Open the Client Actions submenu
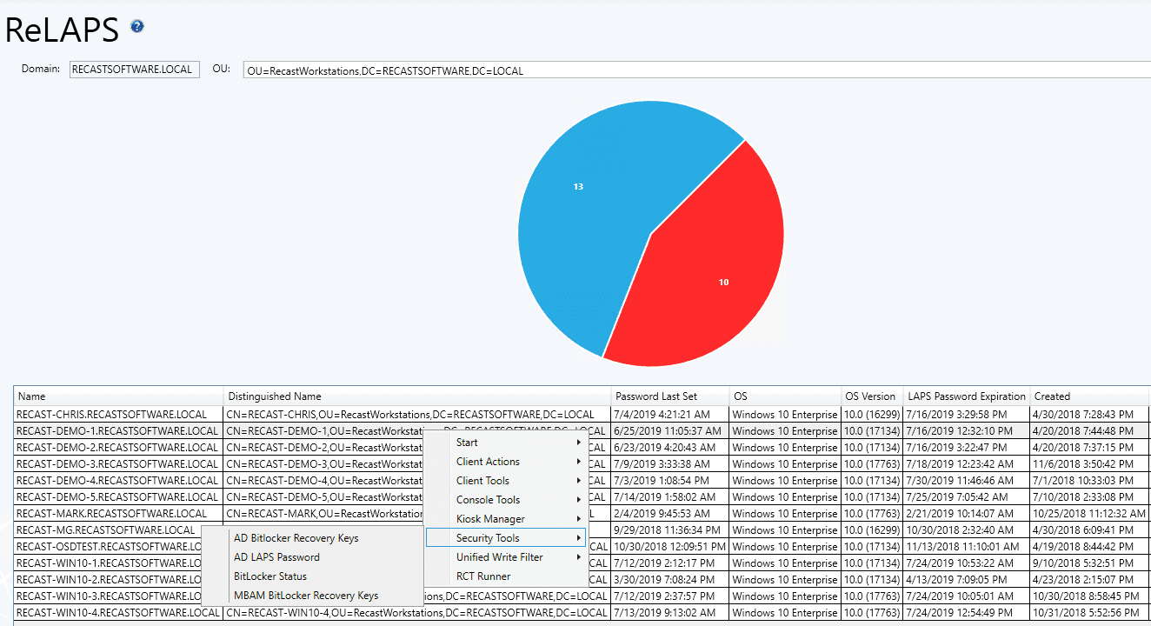This screenshot has height=626, width=1151. [506, 462]
